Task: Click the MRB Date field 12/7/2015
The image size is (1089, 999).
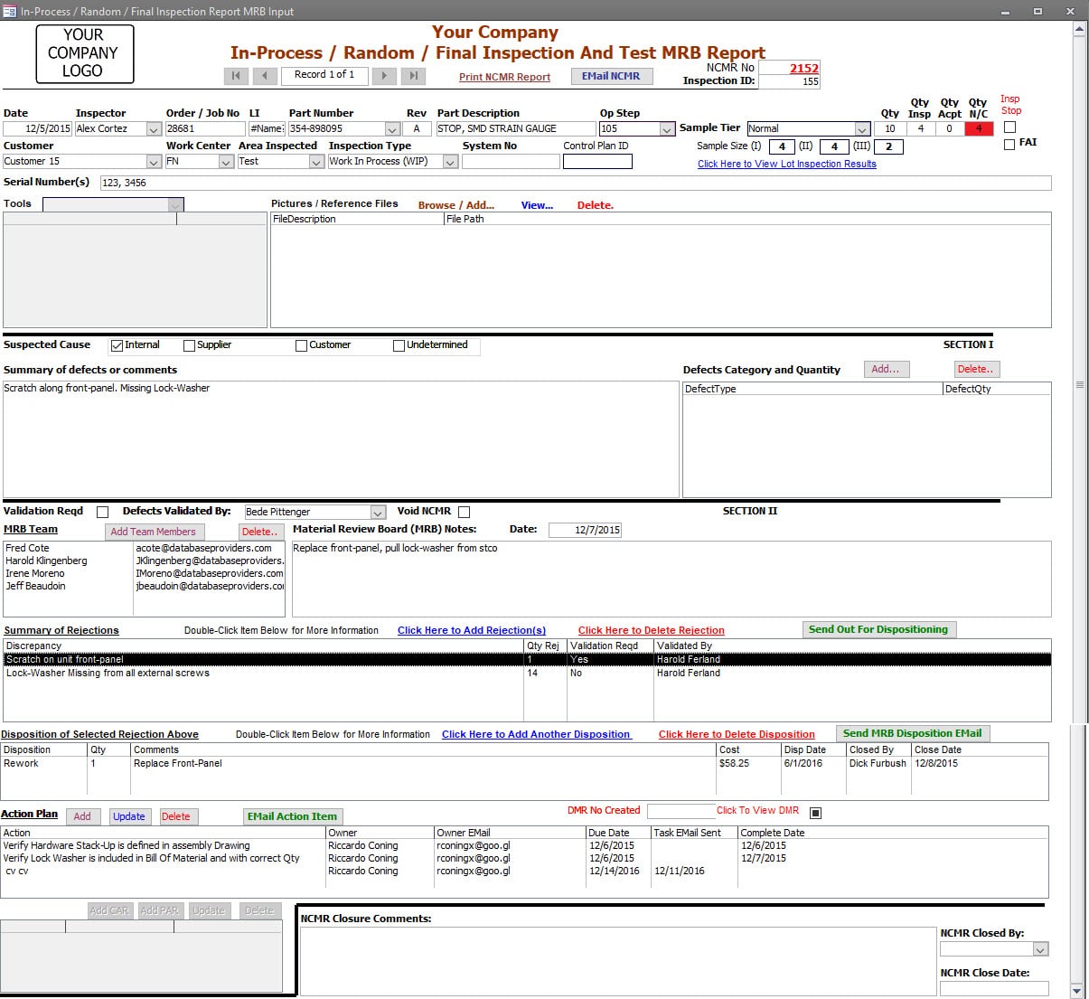Action: click(x=585, y=531)
